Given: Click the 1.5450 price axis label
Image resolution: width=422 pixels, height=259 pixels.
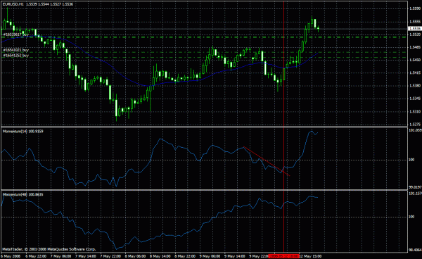Looking at the screenshot, I should coord(415,60).
